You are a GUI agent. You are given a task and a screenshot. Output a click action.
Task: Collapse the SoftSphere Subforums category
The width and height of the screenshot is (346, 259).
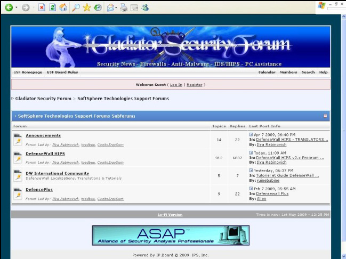click(x=325, y=116)
